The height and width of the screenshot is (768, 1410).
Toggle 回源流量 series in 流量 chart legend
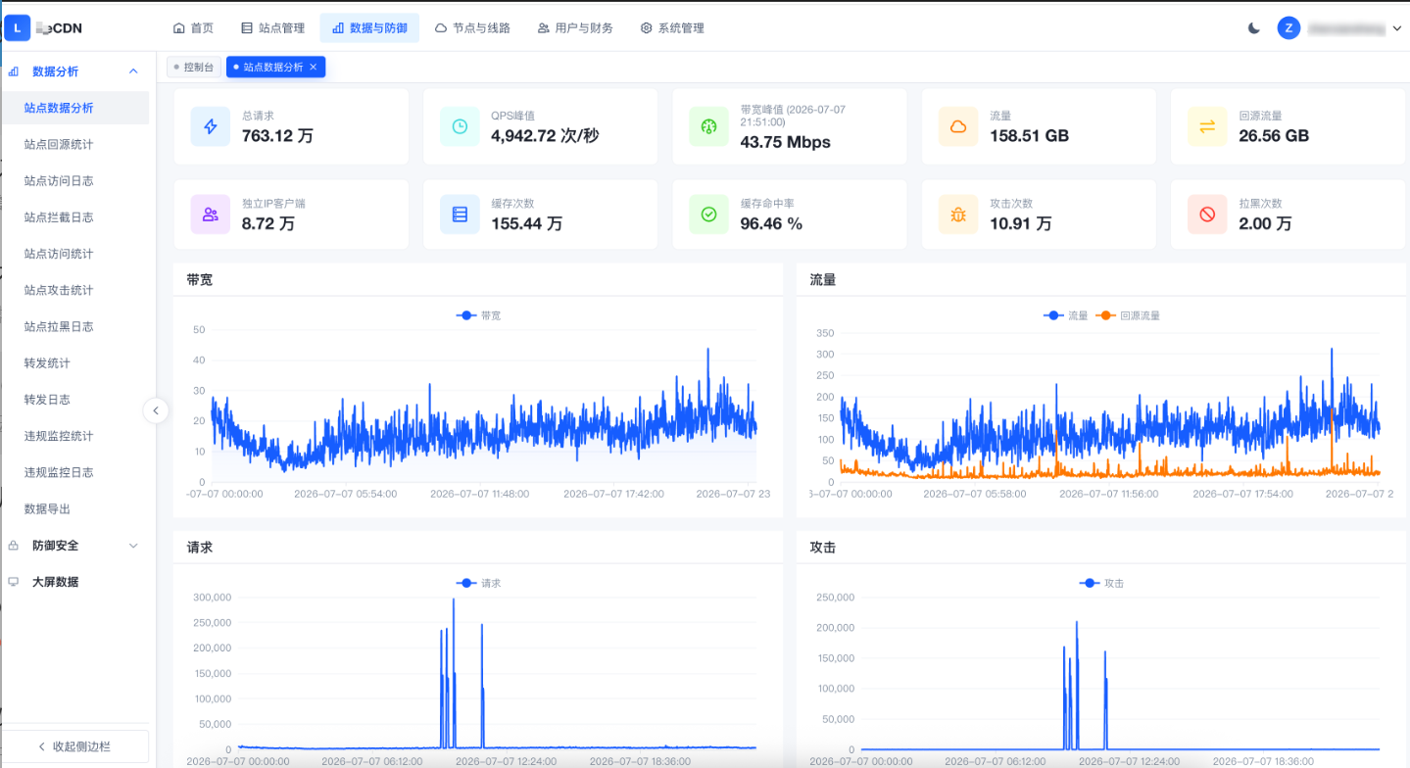tap(1128, 315)
